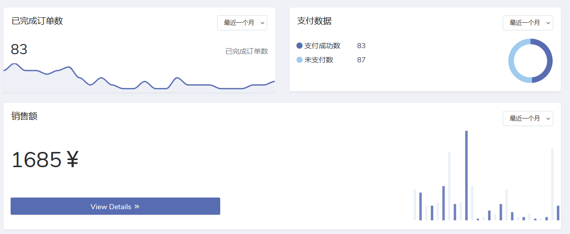
Task: Toggle the 未支付数 legend label
Action: coord(319,60)
